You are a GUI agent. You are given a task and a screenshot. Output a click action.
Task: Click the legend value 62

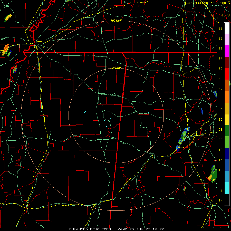pos(220,38)
